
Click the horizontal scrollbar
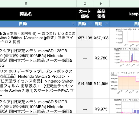19,115
